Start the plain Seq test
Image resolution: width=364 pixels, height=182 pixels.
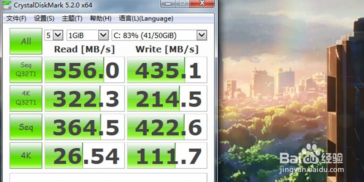(x=26, y=127)
